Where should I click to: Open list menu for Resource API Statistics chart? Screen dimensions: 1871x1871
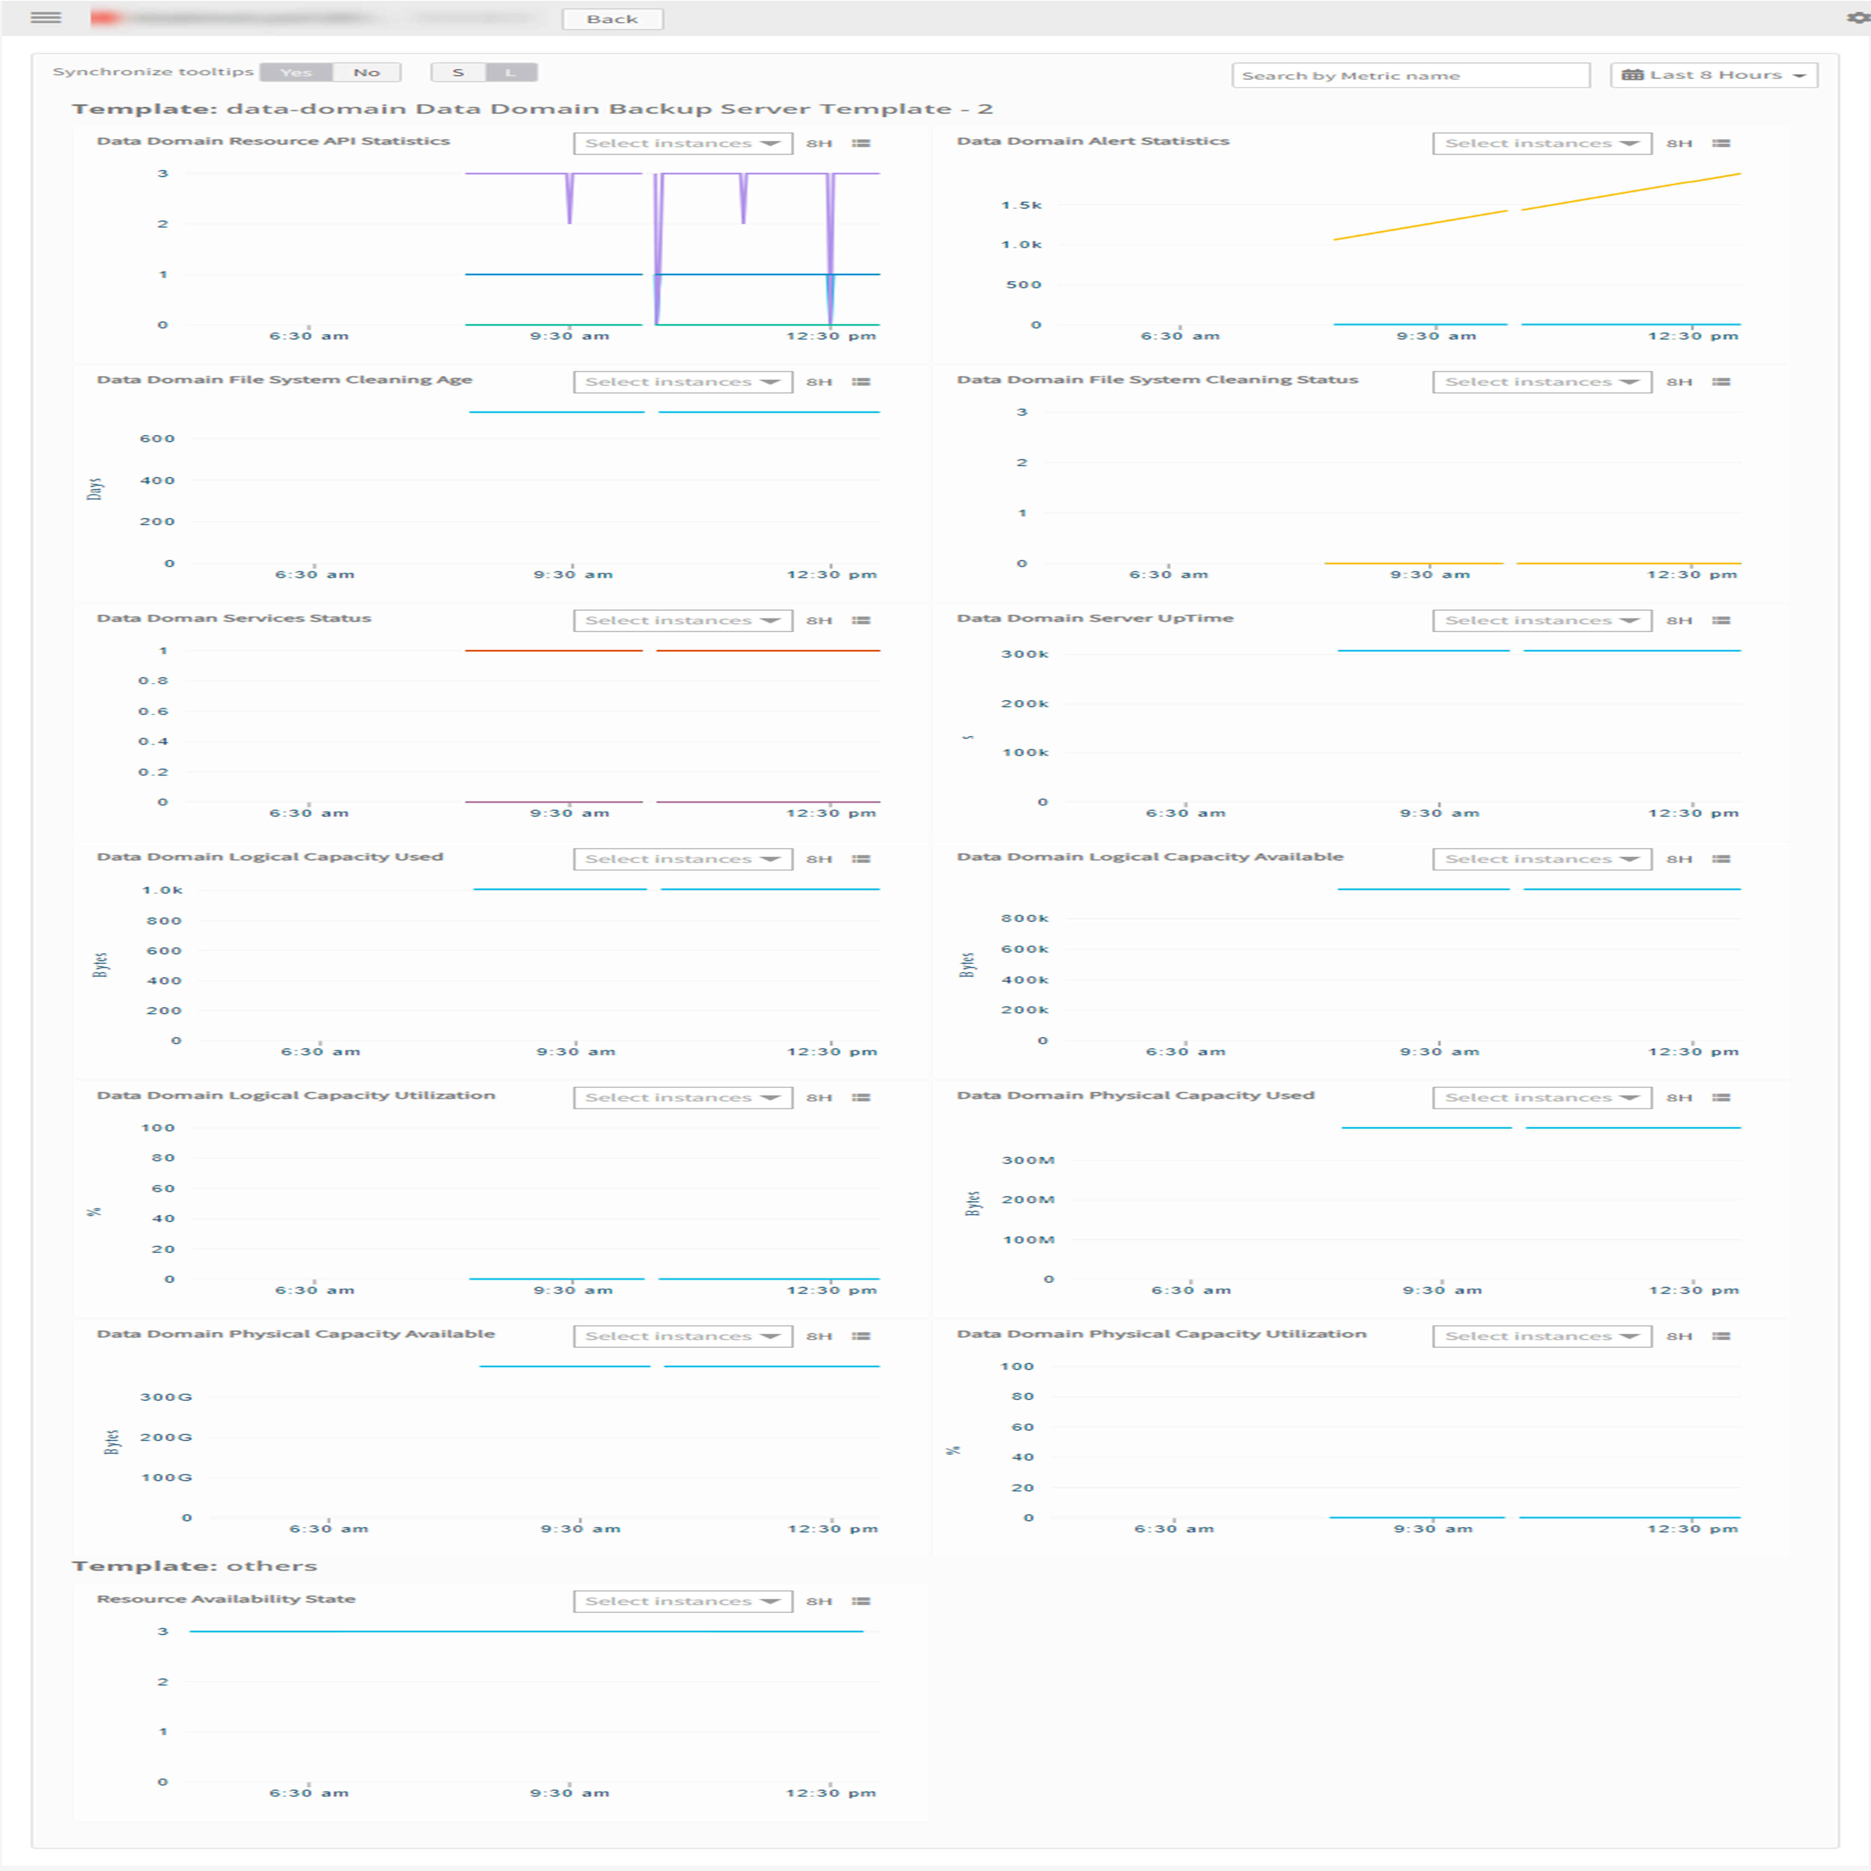click(x=861, y=143)
